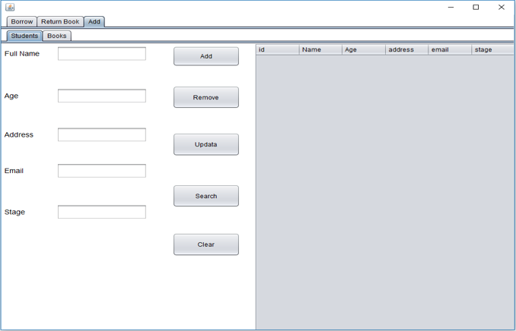
Task: Sort by the Name column header
Action: tap(320, 49)
